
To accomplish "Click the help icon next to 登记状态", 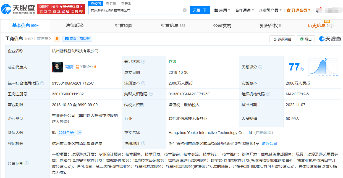I will point(143,62).
